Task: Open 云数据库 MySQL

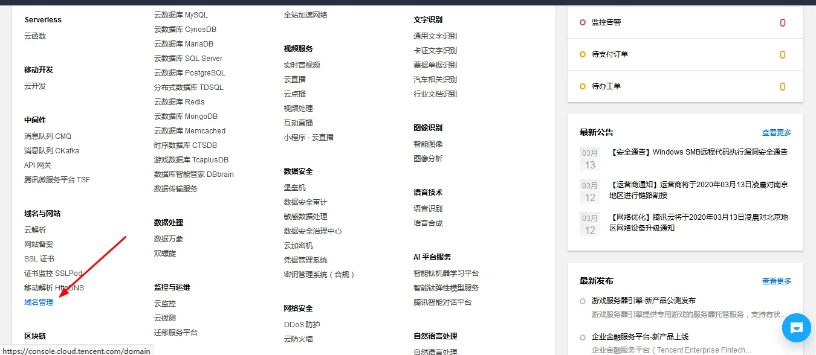Action: point(181,15)
